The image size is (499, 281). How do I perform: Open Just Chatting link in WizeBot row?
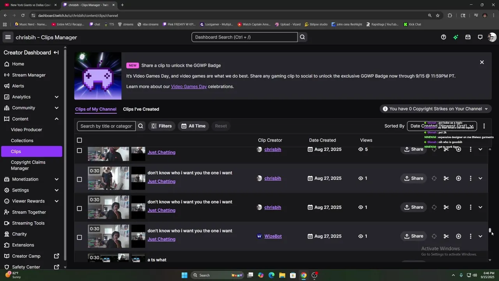[161, 239]
